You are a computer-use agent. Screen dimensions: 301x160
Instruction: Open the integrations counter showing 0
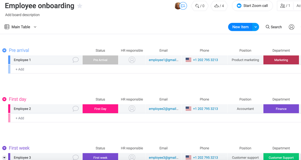[x=200, y=6]
